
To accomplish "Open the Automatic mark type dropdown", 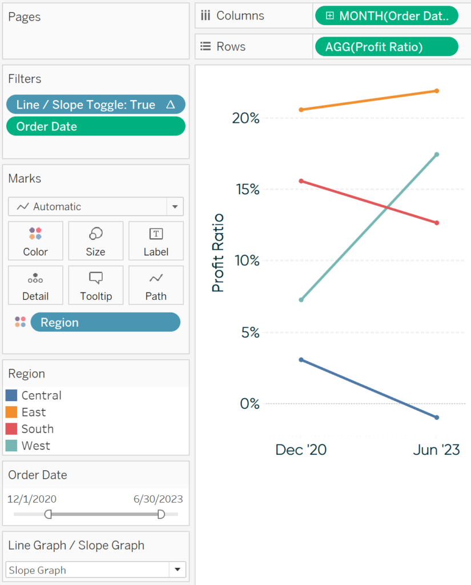I will [x=175, y=206].
